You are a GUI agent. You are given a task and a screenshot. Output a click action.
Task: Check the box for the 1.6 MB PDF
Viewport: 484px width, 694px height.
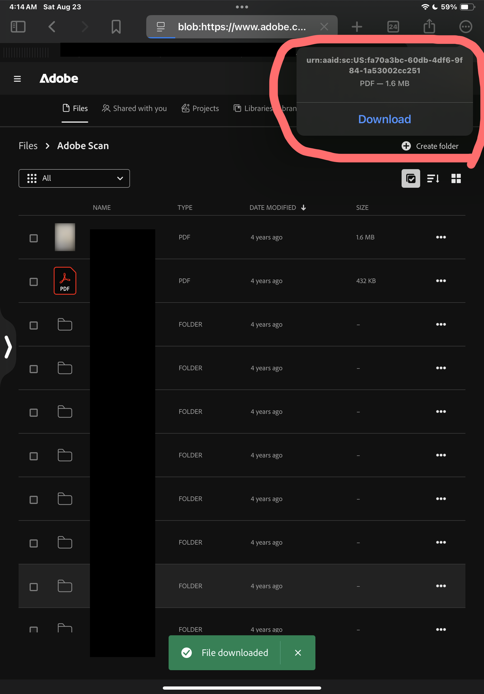[x=33, y=238]
